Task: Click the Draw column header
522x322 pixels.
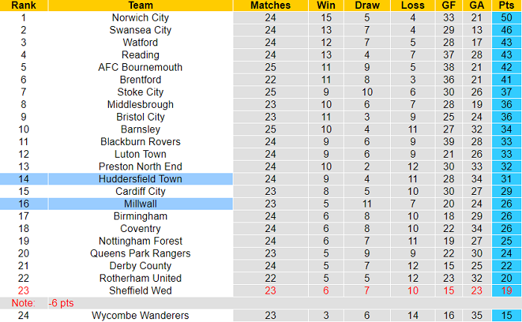Action: (x=367, y=5)
